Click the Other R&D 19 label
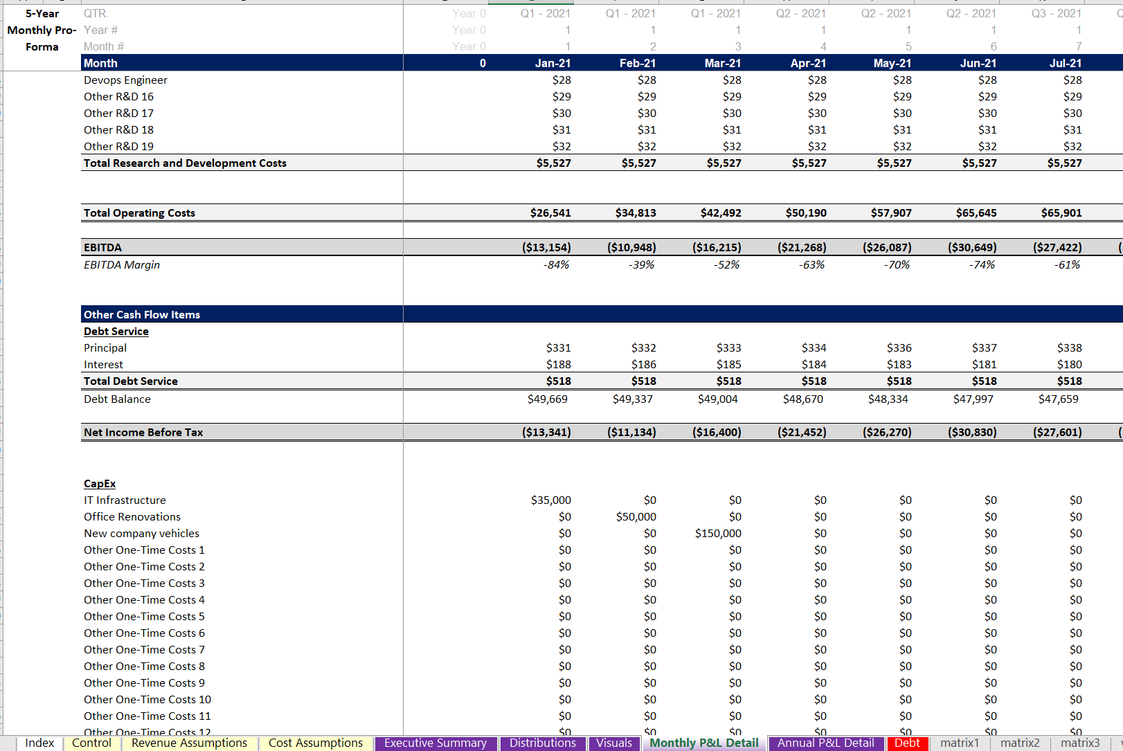The height and width of the screenshot is (751, 1123). (x=118, y=147)
